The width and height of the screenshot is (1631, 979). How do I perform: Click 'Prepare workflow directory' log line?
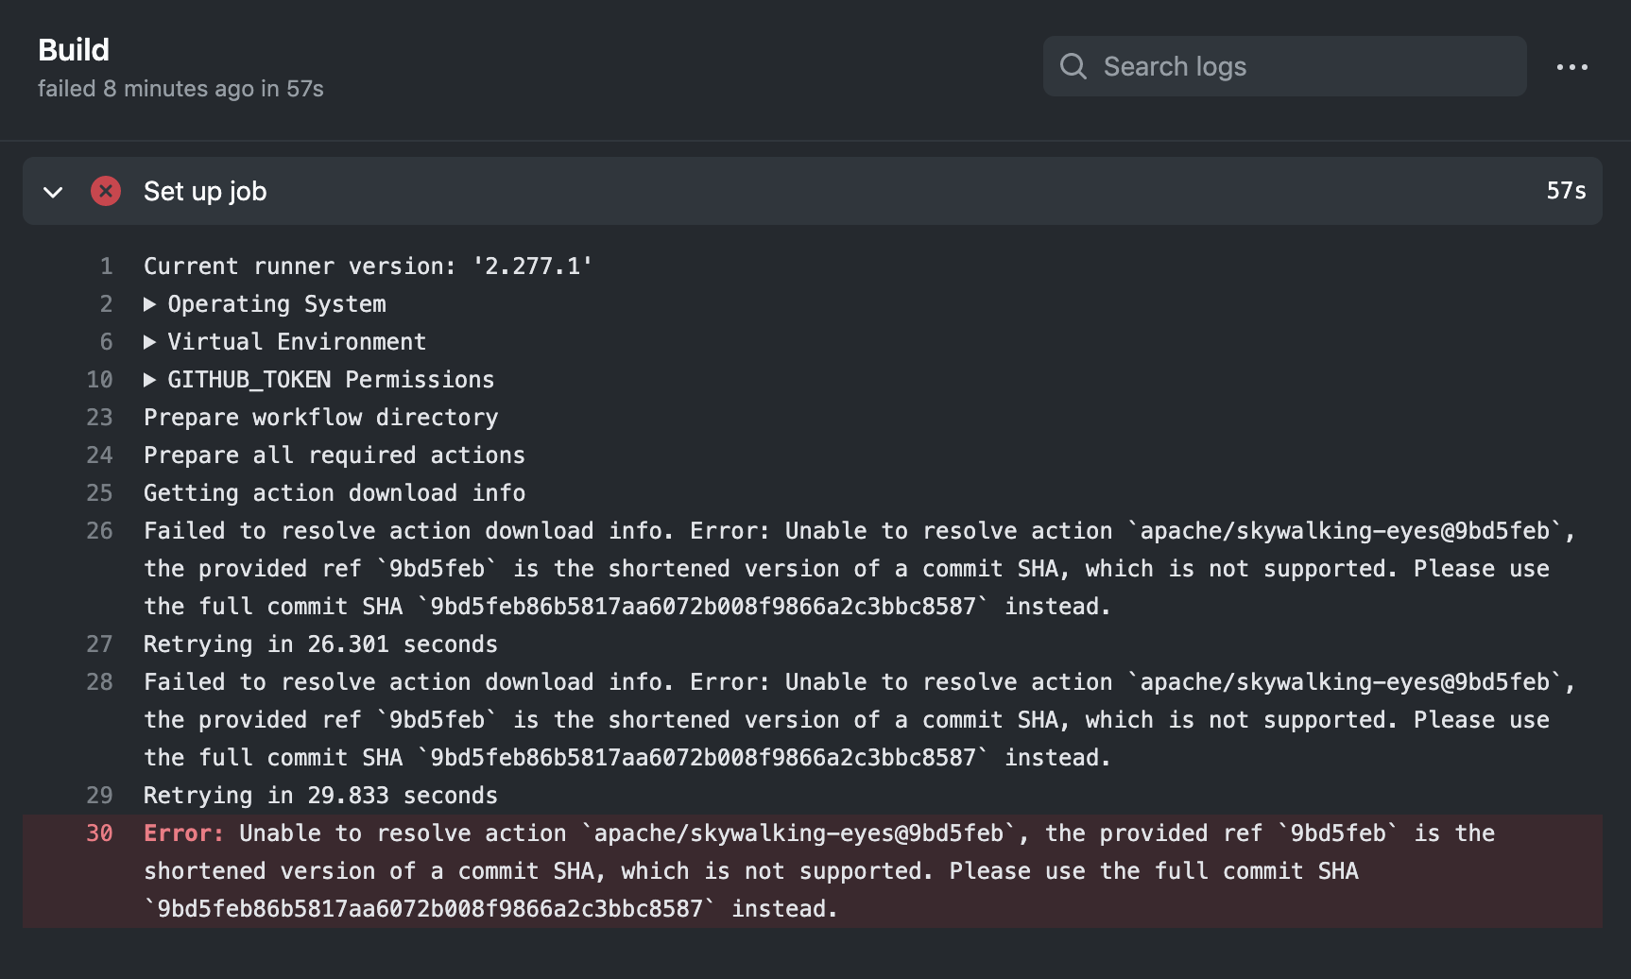pyautogui.click(x=320, y=418)
